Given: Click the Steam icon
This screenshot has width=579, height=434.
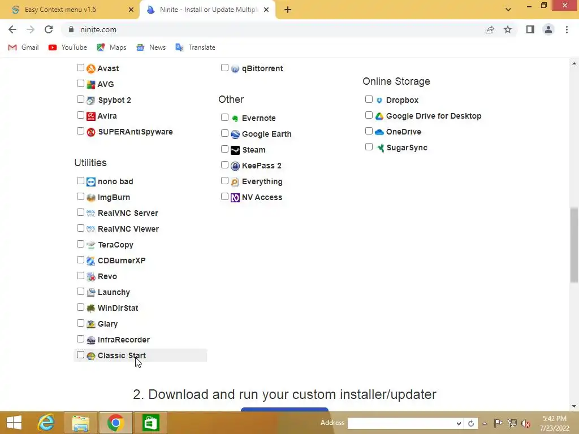Looking at the screenshot, I should [235, 150].
